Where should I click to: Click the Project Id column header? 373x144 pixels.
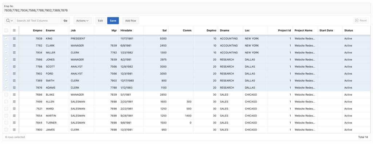point(280,31)
